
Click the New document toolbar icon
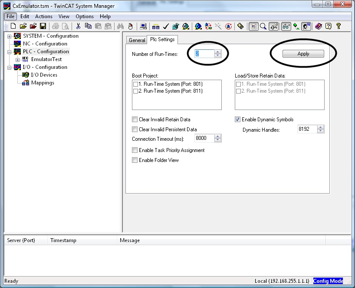[x=13, y=26]
